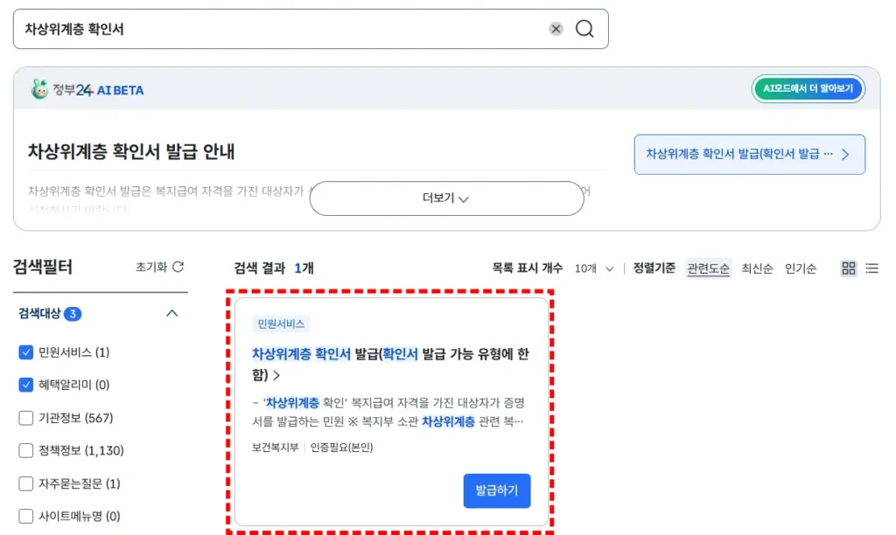Switch to list view icon

coord(872,267)
